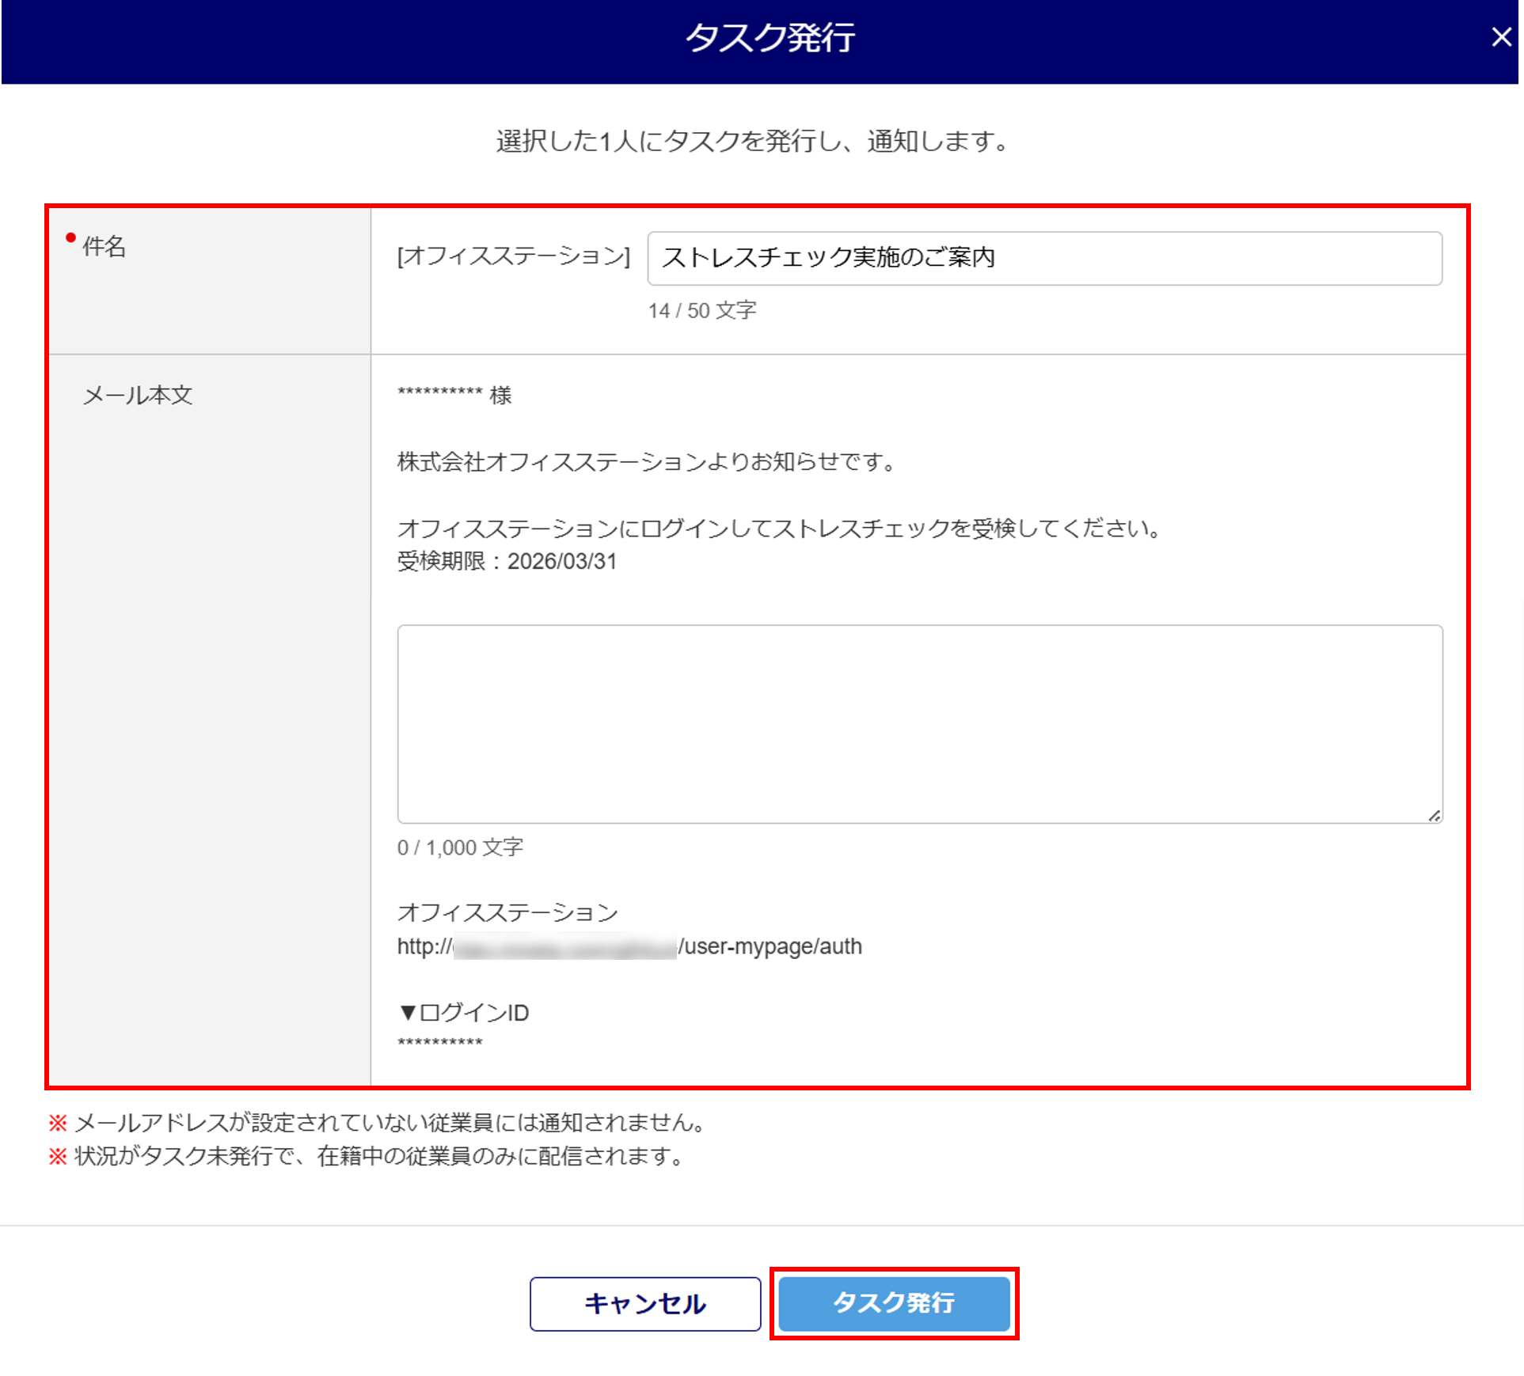Click the 14 / 50 文字 counter
1524x1376 pixels.
[x=701, y=310]
